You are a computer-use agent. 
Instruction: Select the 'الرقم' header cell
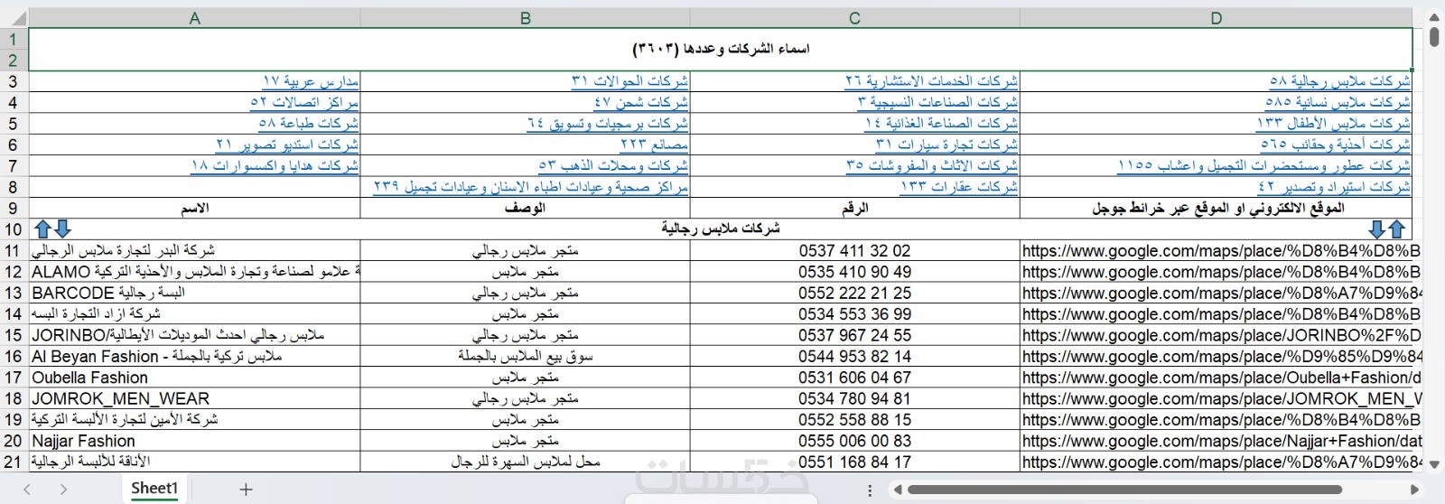click(x=854, y=208)
